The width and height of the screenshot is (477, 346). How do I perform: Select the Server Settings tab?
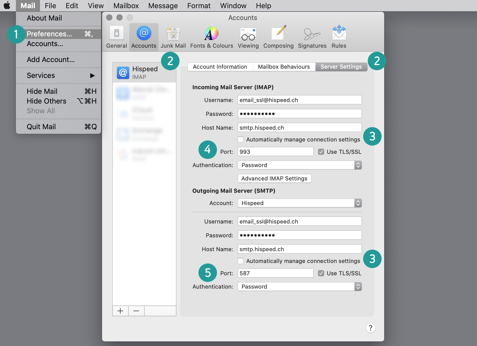click(341, 67)
